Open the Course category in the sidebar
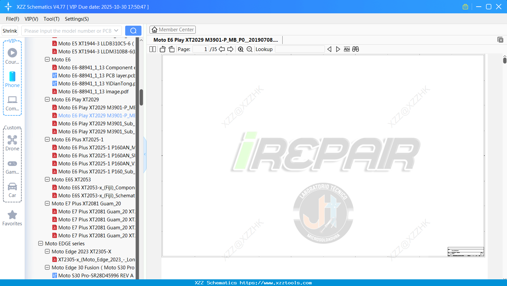The width and height of the screenshot is (507, 286). pyautogui.click(x=12, y=56)
